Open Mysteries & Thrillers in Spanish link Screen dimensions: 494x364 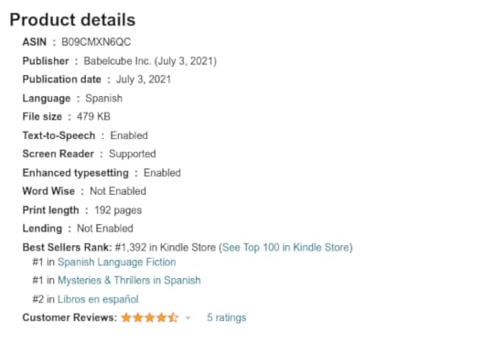tap(129, 280)
